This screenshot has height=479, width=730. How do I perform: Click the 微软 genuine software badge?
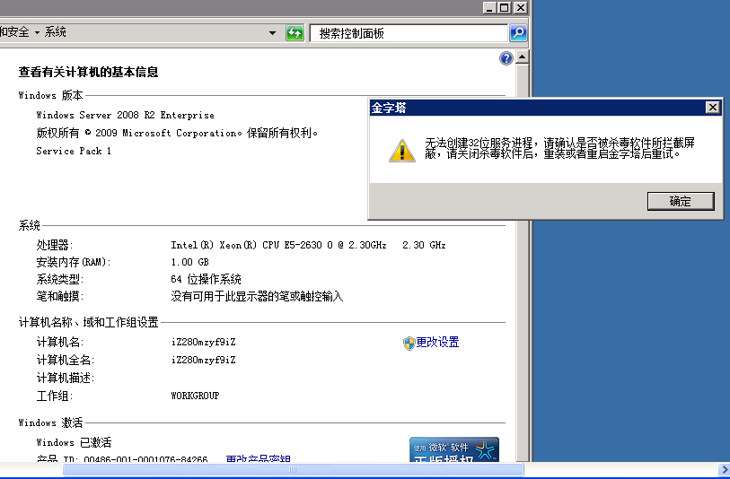(454, 449)
